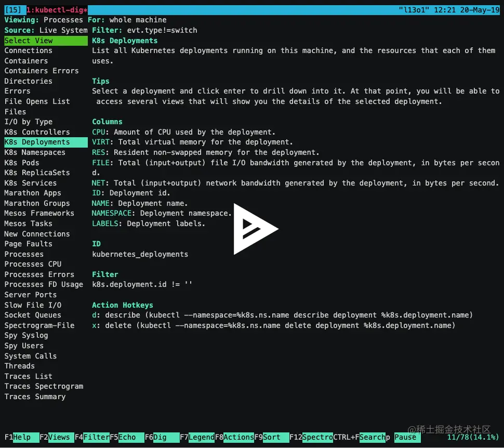Open the F8 Actions menu
Viewport: 504px width, 448px height.
(234, 438)
